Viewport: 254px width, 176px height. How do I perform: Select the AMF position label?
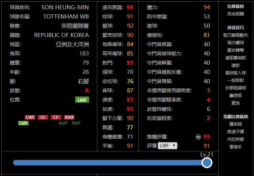click(x=63, y=123)
